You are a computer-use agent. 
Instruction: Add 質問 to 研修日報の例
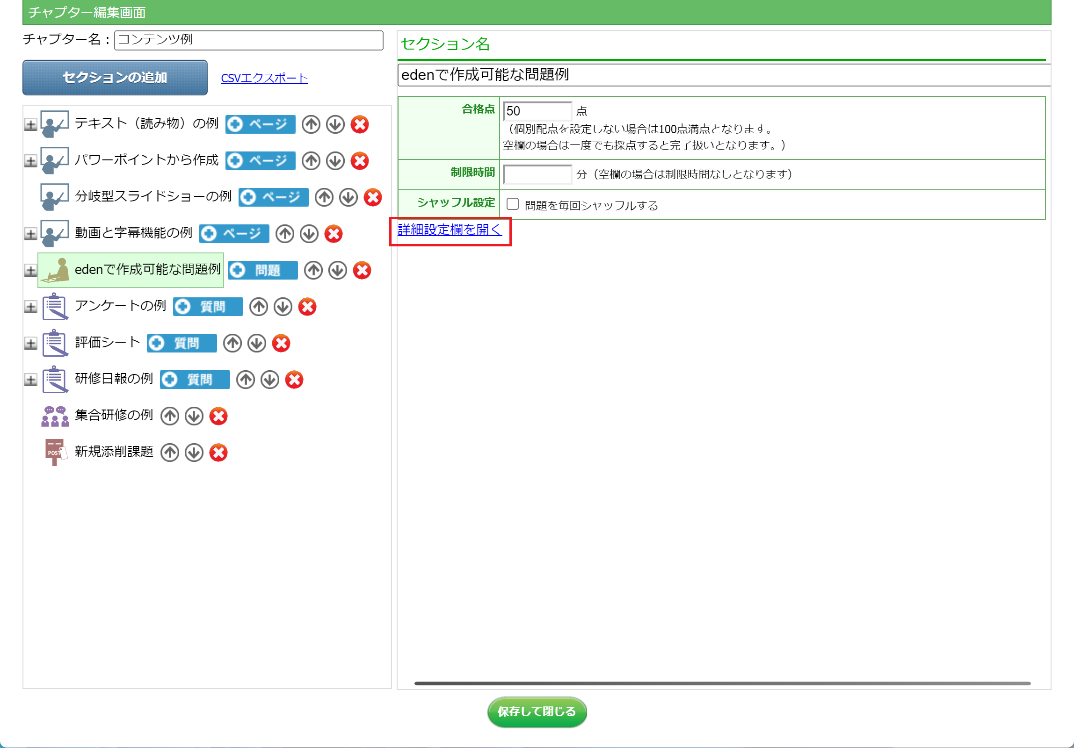tap(195, 380)
